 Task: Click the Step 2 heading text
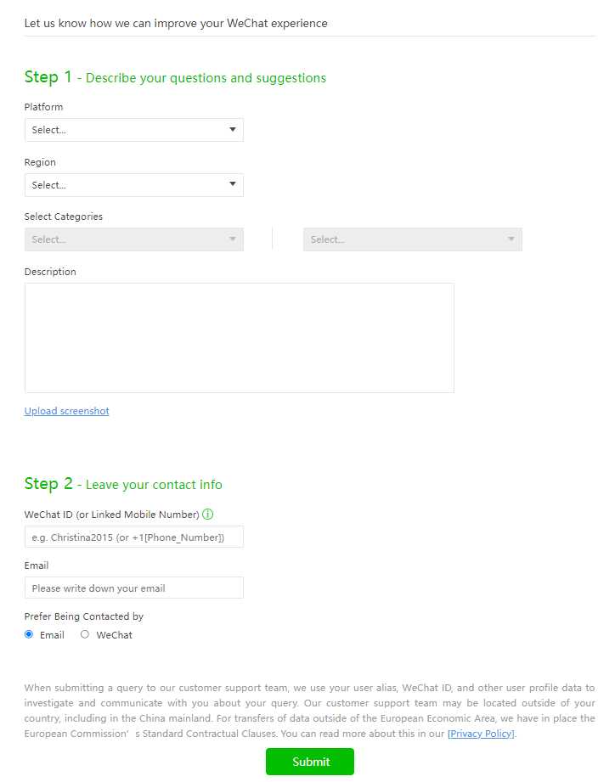[123, 484]
